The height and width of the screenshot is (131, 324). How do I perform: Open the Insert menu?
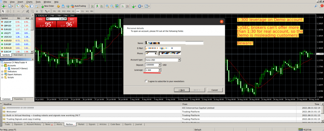(20, 2)
